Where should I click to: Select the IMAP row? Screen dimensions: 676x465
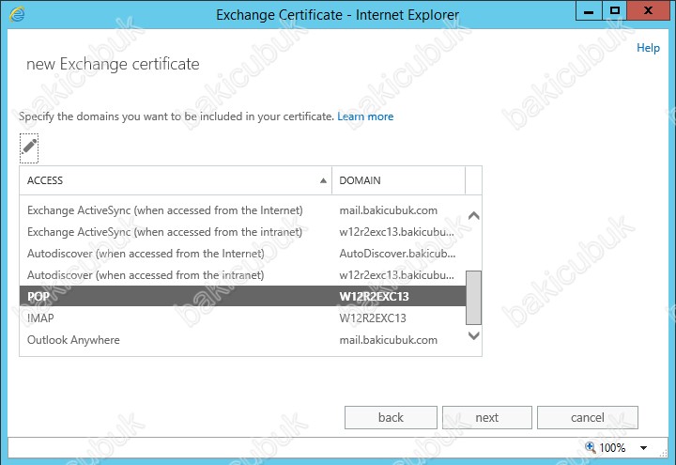coord(243,318)
